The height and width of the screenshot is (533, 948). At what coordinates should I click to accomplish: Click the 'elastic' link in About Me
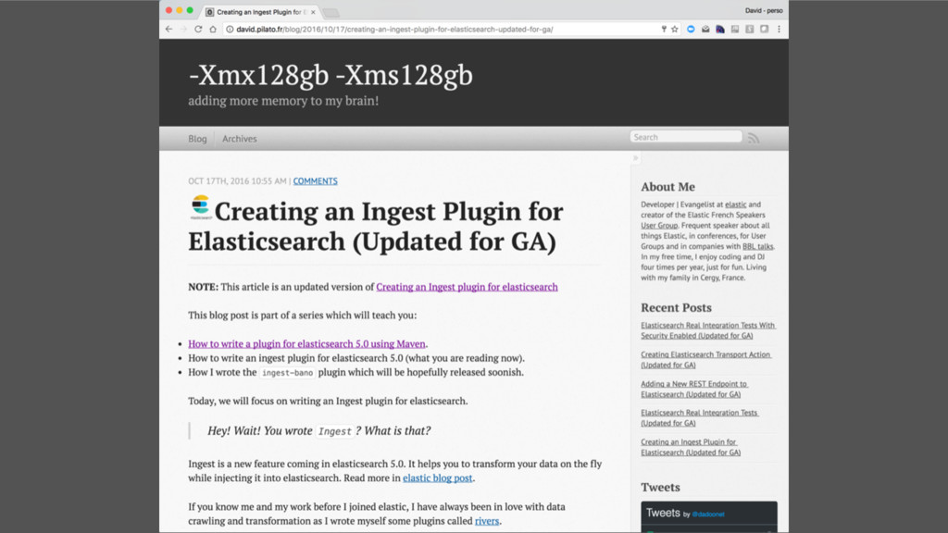[x=735, y=205]
